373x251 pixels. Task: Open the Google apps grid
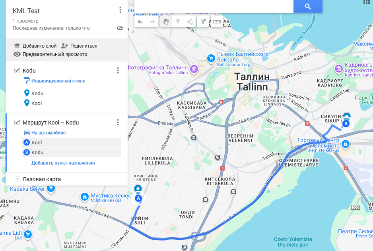click(367, 2)
